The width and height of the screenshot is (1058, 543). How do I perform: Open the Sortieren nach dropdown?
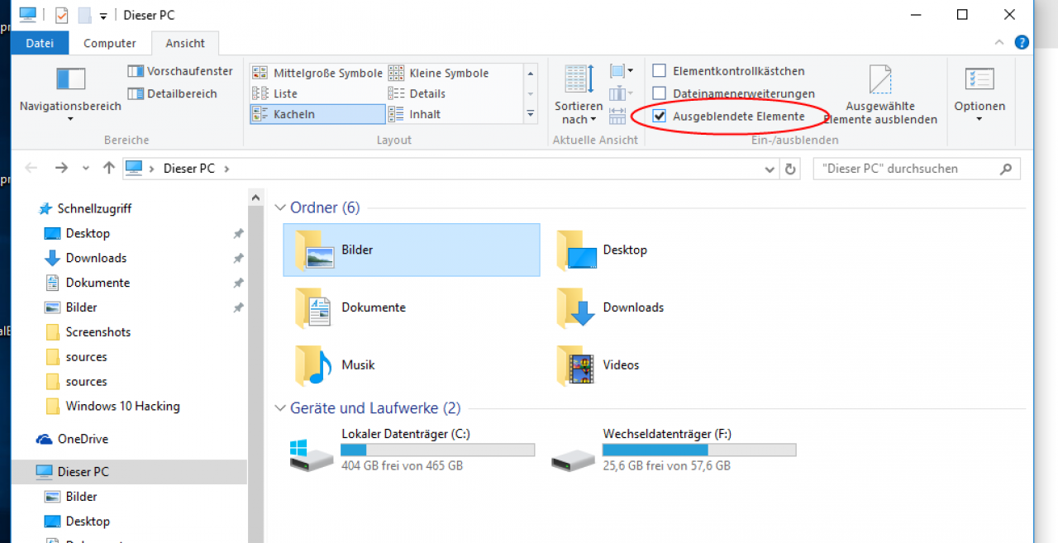[579, 94]
